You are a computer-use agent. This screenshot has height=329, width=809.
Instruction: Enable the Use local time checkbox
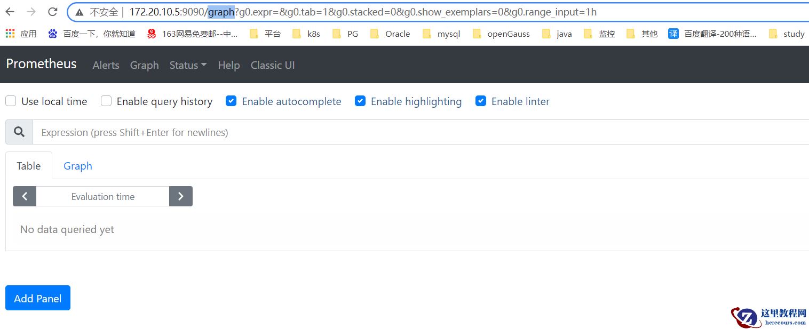[x=11, y=101]
